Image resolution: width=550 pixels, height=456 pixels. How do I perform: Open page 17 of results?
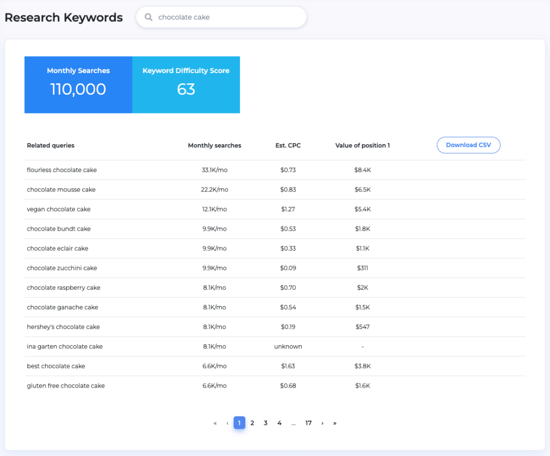point(308,423)
